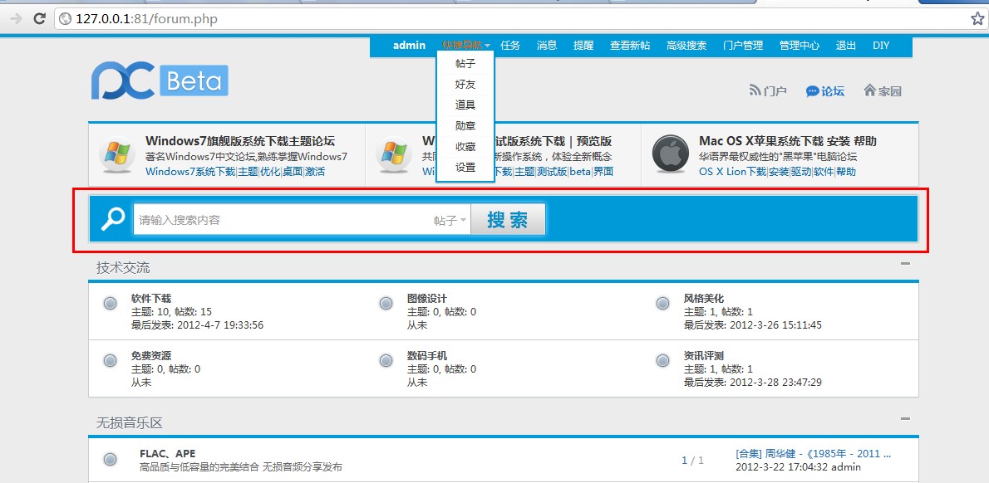Click the PC Beta logo
The image size is (989, 483).
coord(160,80)
